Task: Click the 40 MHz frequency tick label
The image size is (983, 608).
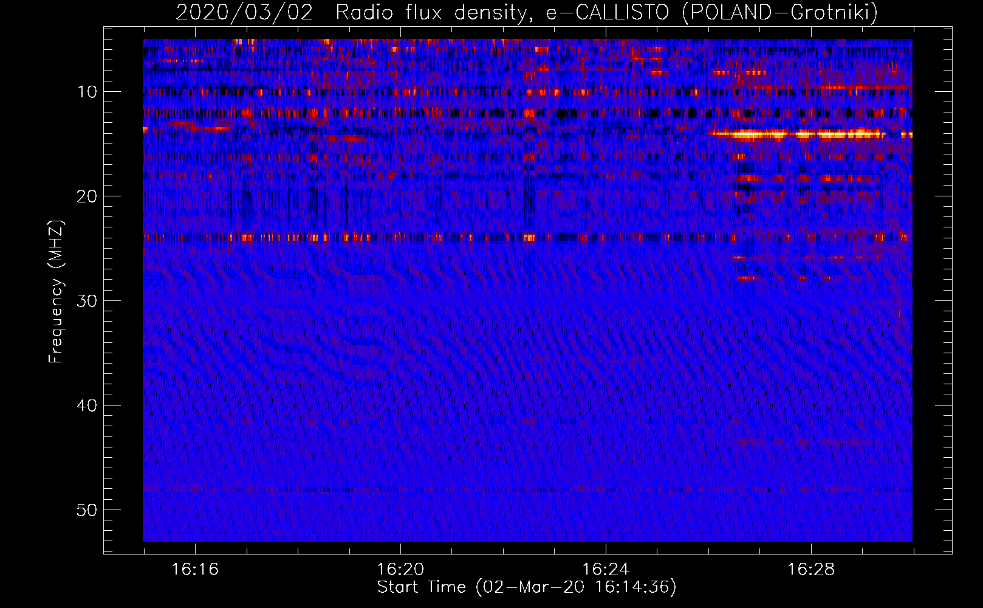Action: [87, 406]
